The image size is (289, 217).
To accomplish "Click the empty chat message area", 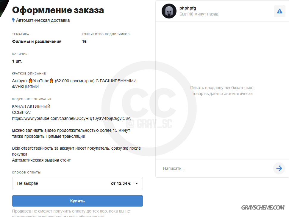I will click(222, 90).
